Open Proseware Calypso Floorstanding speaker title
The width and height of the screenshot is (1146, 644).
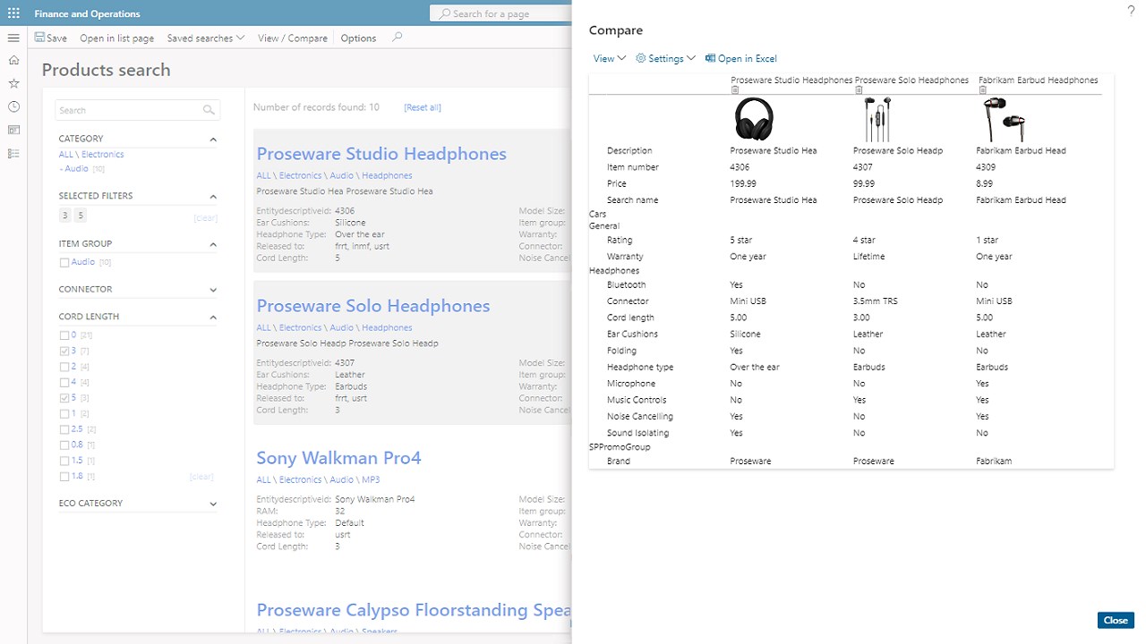413,610
